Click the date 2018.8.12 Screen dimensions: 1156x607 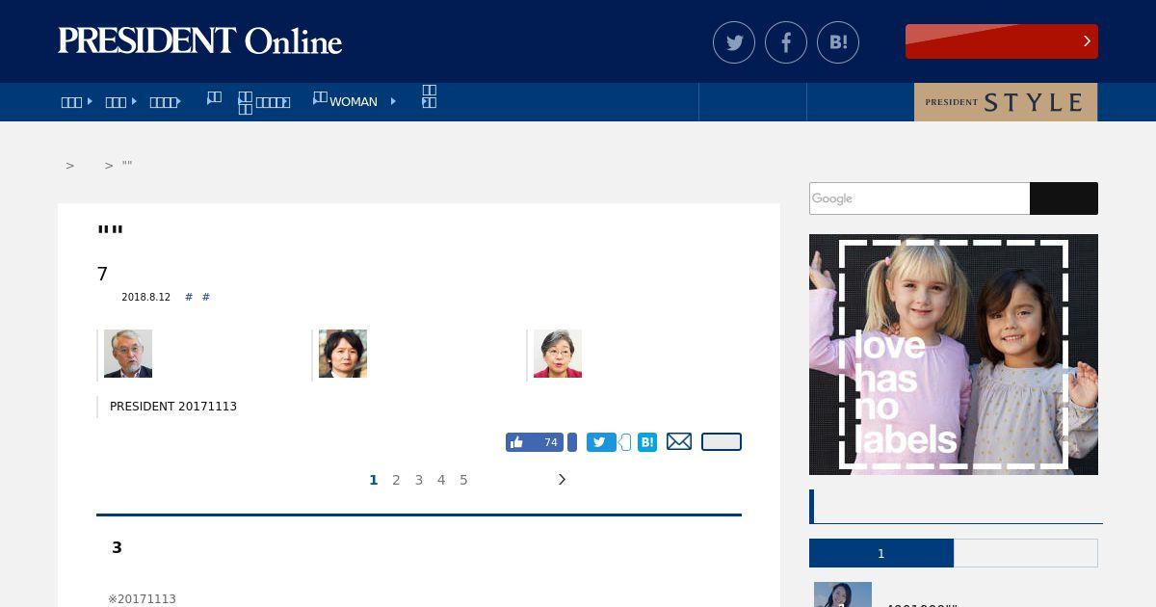[x=145, y=298]
